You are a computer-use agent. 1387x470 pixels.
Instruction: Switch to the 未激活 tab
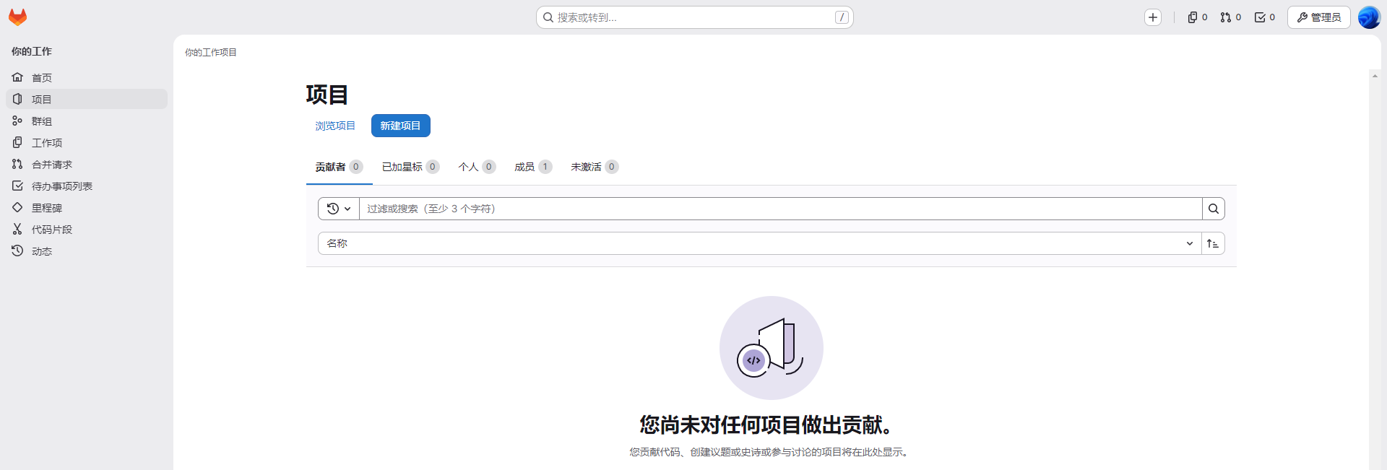pyautogui.click(x=595, y=167)
